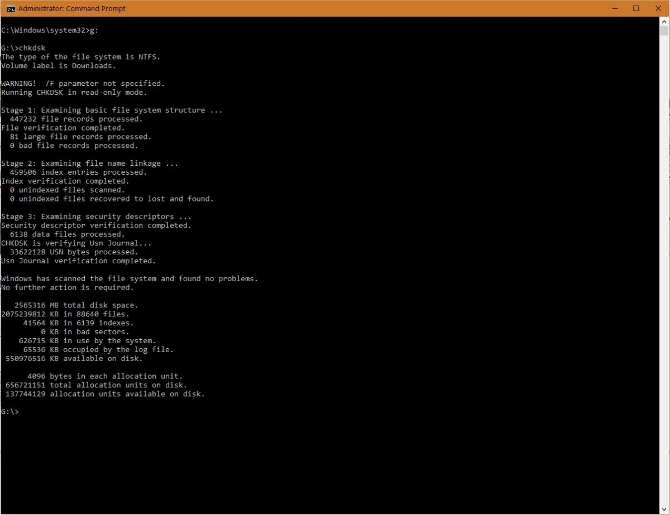Click the scrollbar up arrow

(664, 22)
